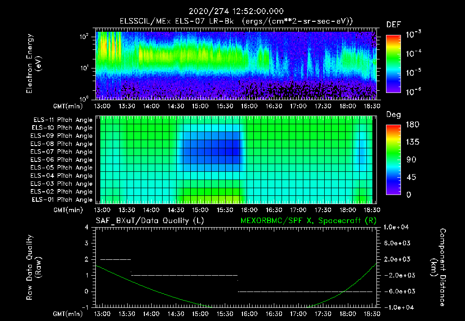This screenshot has height=321, width=465.
Task: Select the ELS-10 Pitch Angle row label
Action: click(62, 128)
